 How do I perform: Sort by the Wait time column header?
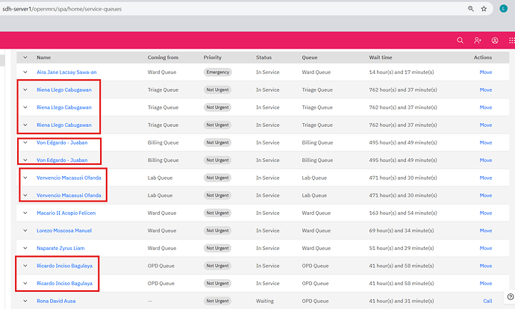click(x=381, y=57)
